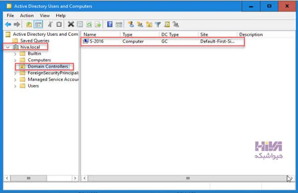The height and width of the screenshot is (193, 298).
Task: Click the Find objects toolbar icon
Action: point(167,24)
